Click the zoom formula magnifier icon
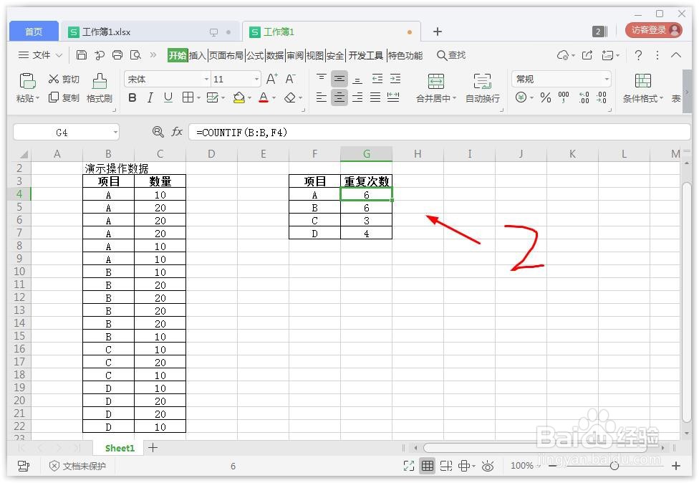The image size is (699, 483). pyautogui.click(x=158, y=132)
